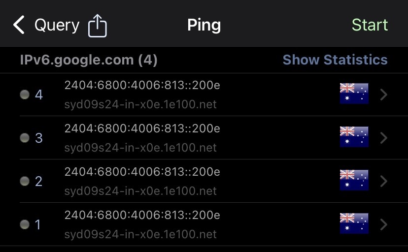Tap the back arrow chevron
The image size is (408, 252).
coord(19,25)
